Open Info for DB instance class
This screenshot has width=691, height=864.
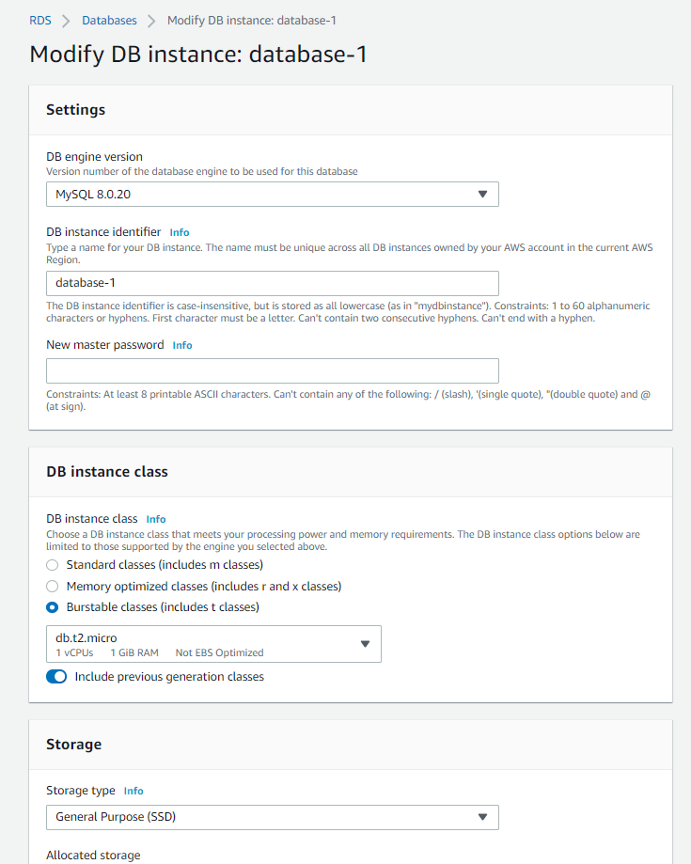coord(156,519)
